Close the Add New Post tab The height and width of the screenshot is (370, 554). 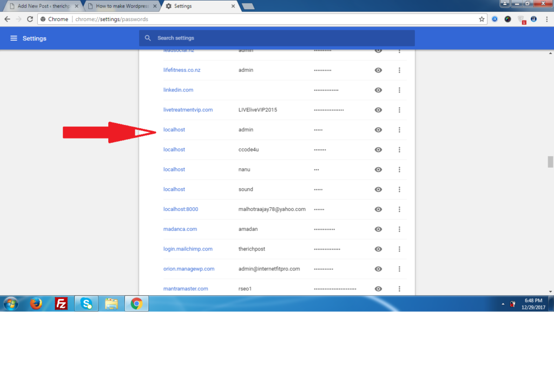pyautogui.click(x=76, y=6)
